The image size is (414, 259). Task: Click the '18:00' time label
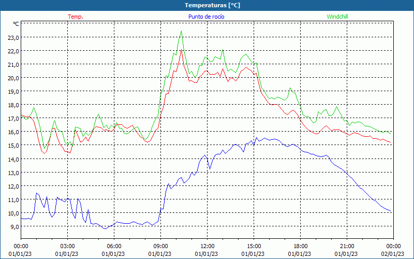pyautogui.click(x=301, y=247)
